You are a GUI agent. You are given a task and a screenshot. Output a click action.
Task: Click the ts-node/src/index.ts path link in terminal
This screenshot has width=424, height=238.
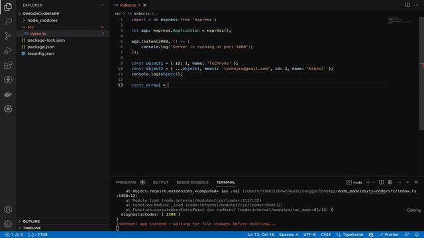coord(393,191)
